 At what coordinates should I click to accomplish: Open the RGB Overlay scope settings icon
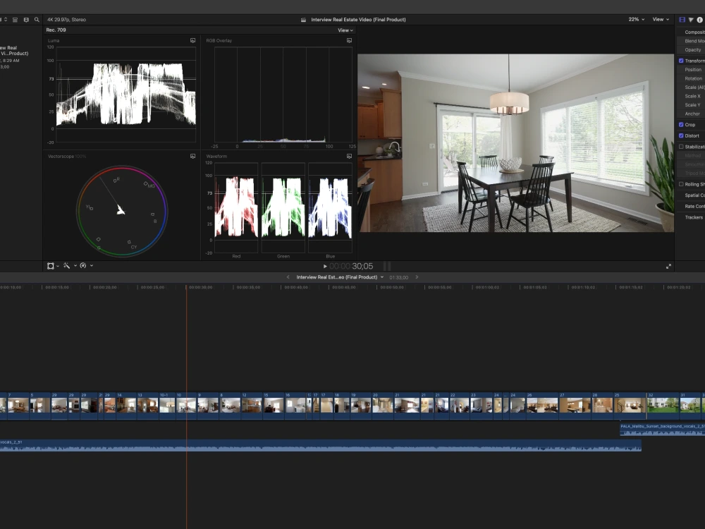[350, 40]
